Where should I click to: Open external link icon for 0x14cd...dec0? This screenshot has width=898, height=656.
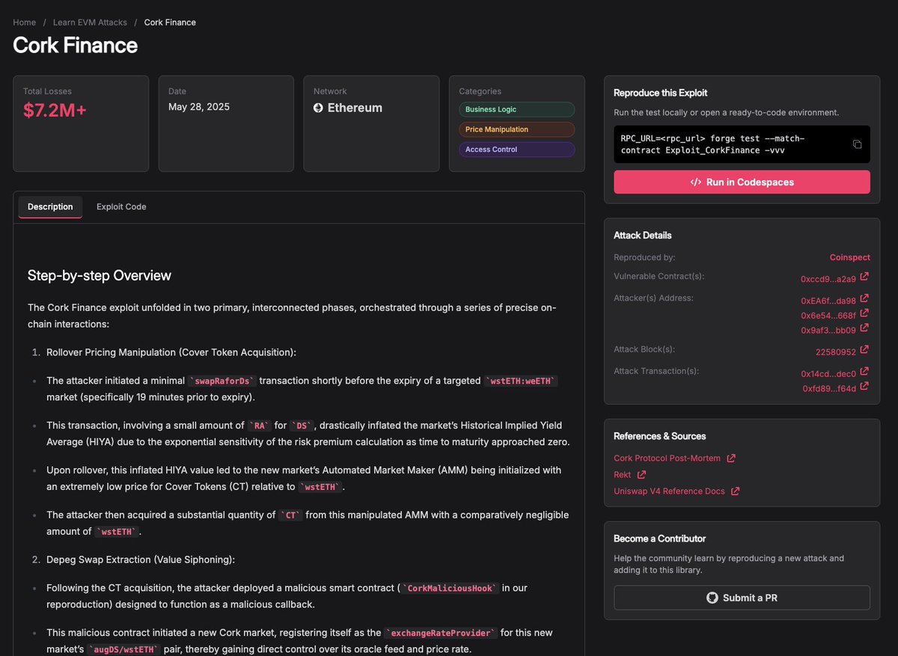[864, 372]
